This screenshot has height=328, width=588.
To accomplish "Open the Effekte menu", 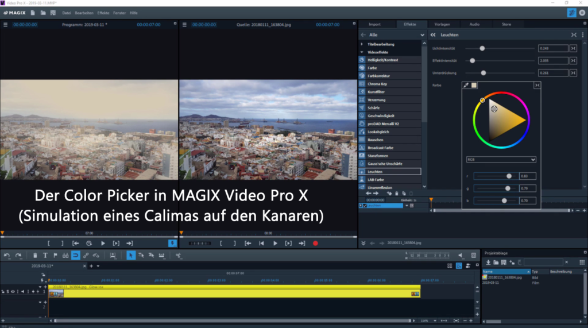I will (x=103, y=13).
